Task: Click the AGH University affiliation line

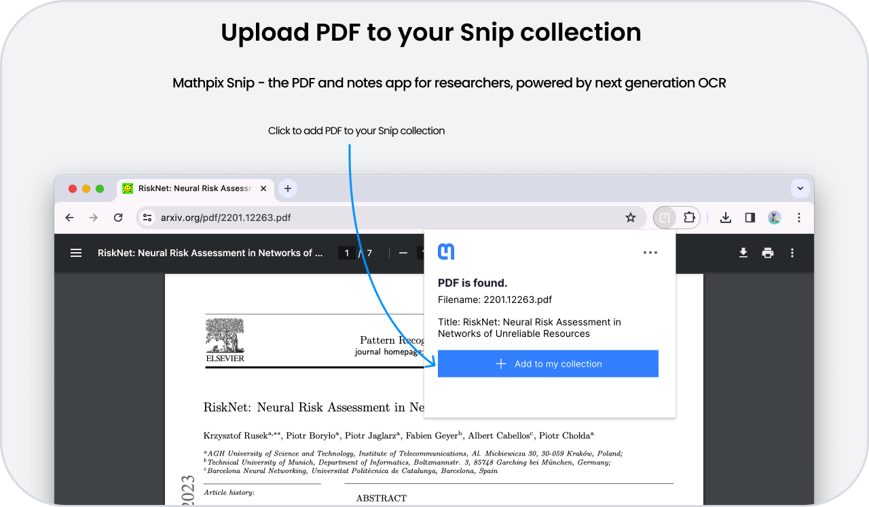Action: click(413, 453)
